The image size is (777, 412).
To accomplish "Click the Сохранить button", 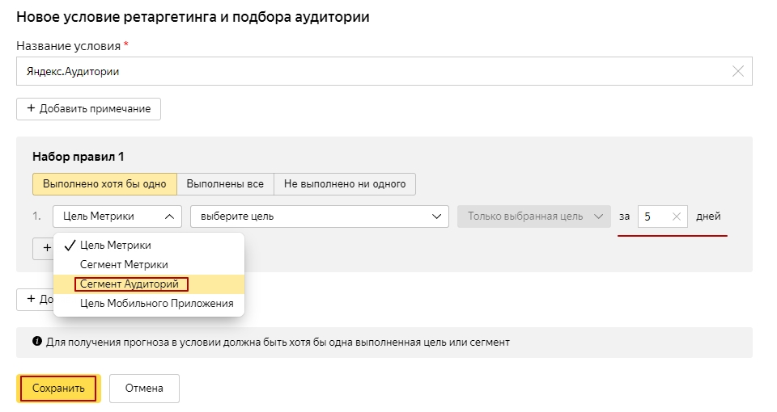I will pos(58,389).
